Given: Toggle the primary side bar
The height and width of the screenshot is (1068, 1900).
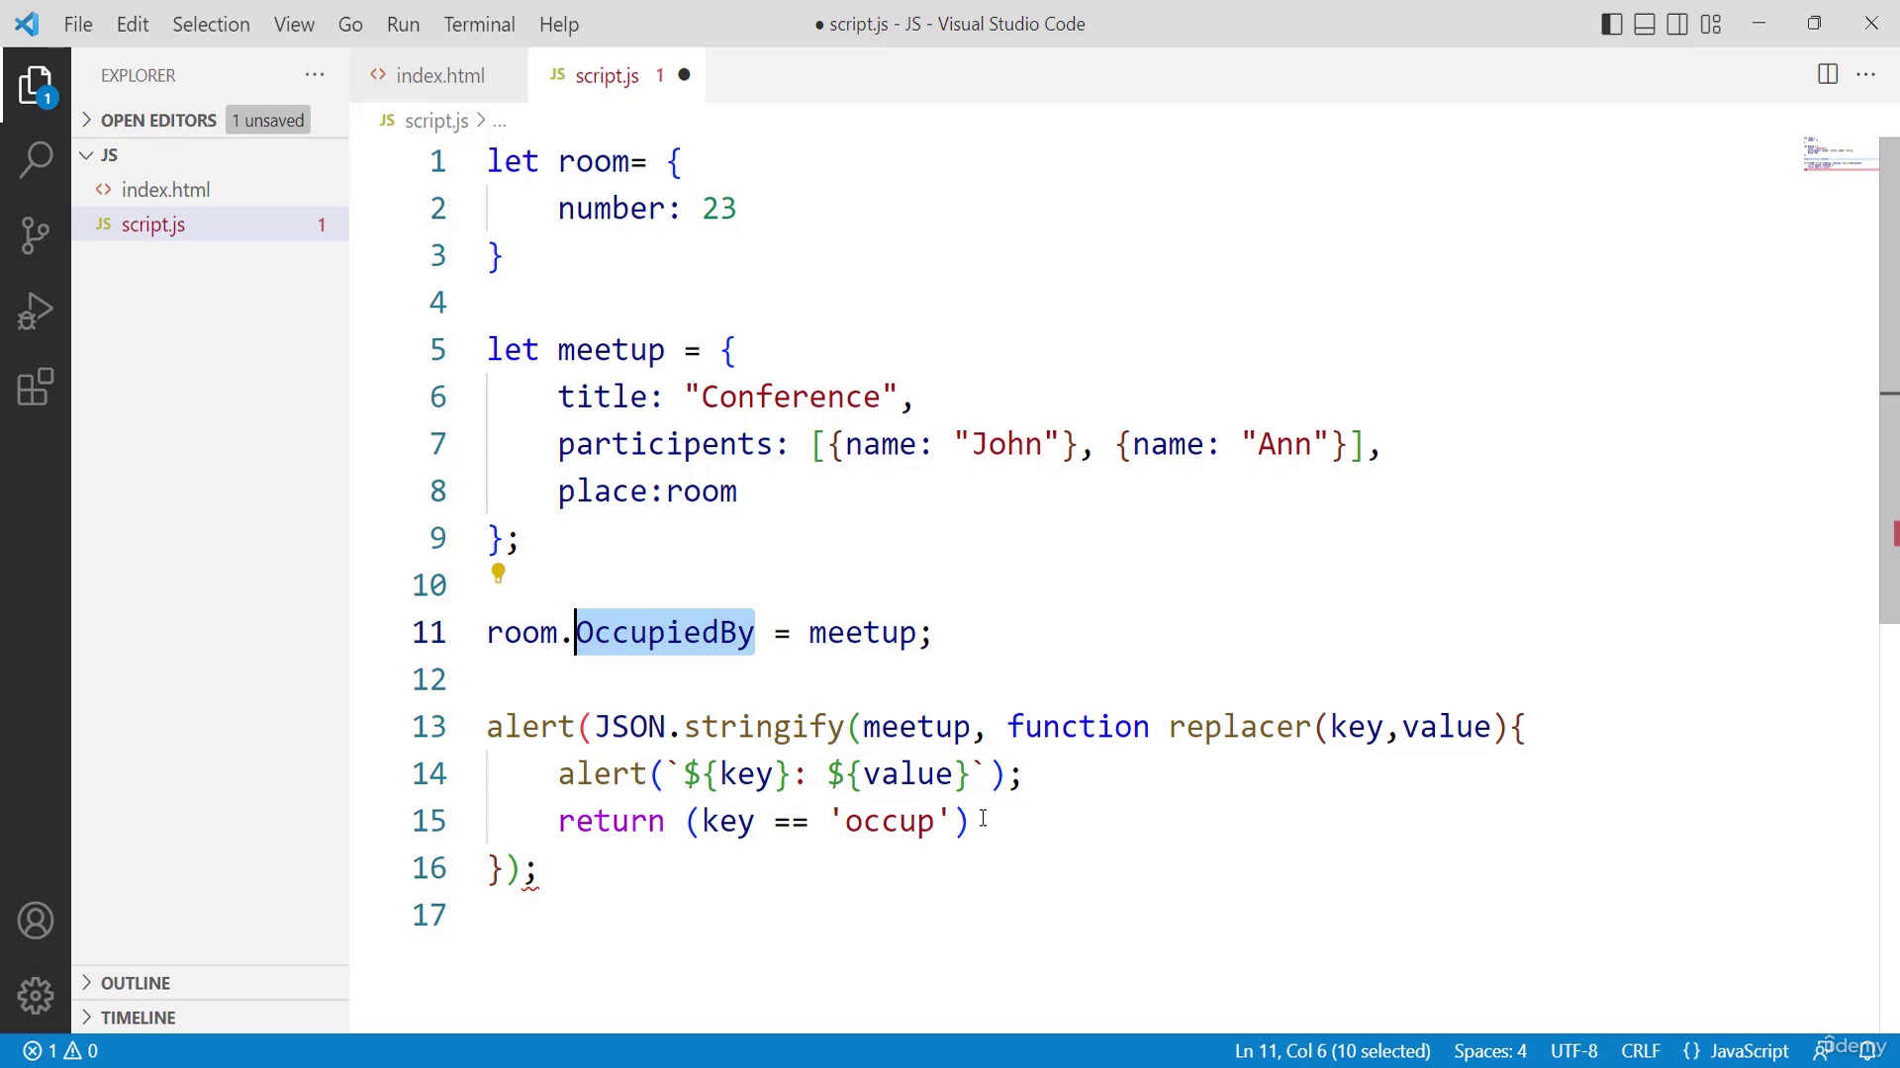Looking at the screenshot, I should [x=1611, y=24].
